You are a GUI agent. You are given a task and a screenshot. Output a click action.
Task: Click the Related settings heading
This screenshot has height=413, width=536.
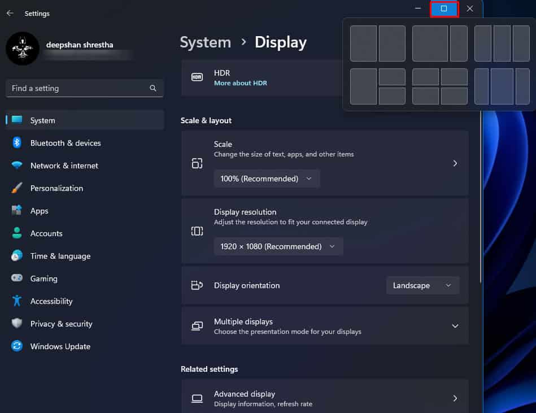tap(209, 369)
